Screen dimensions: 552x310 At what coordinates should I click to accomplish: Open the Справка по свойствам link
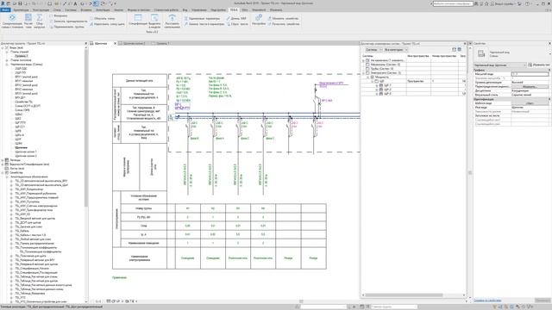click(487, 301)
